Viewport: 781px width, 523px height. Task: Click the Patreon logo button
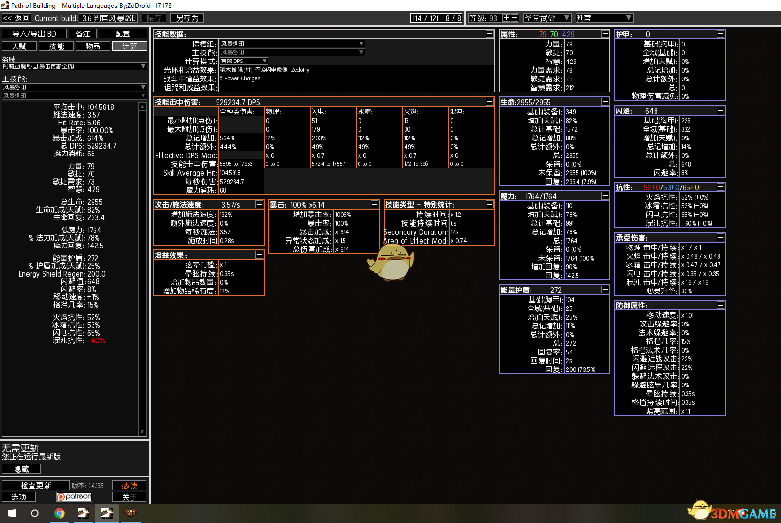pos(74,497)
